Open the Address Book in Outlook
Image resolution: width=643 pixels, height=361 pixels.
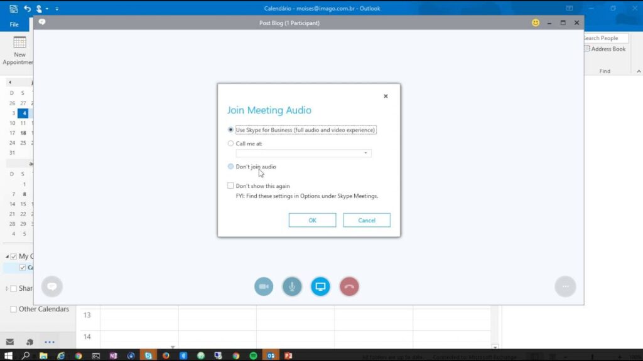pyautogui.click(x=605, y=49)
